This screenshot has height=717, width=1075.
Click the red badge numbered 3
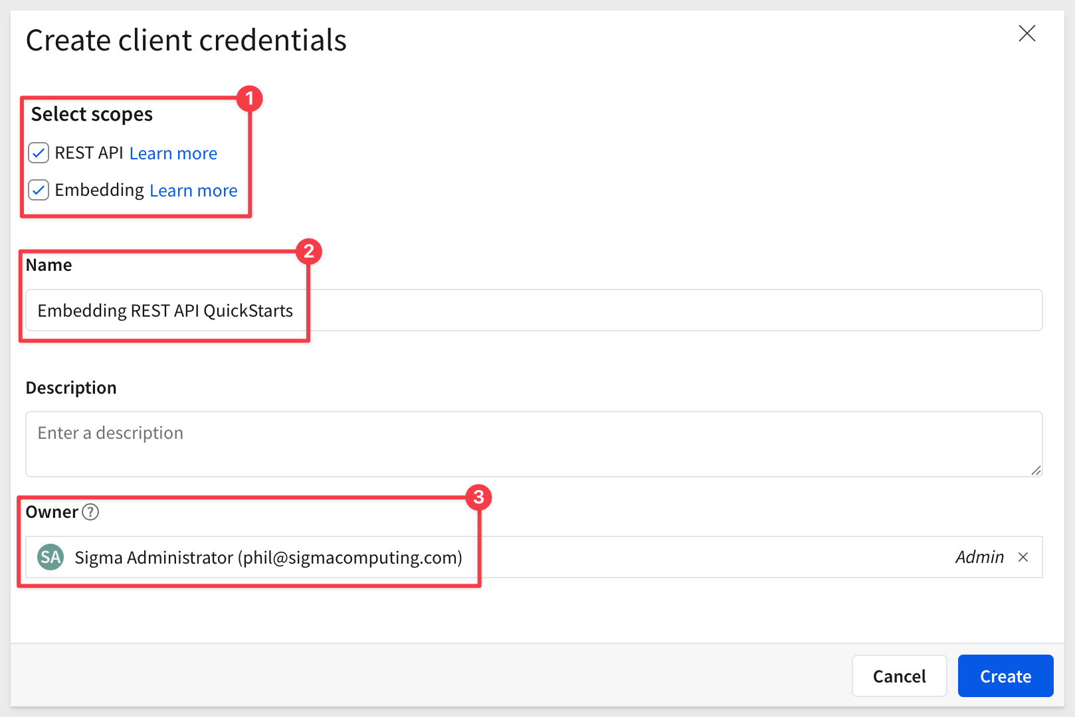(x=478, y=497)
